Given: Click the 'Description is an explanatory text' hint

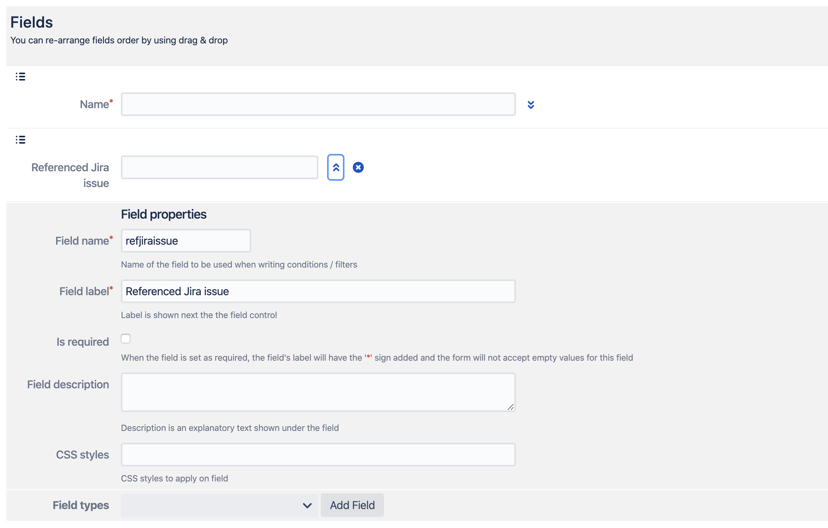Looking at the screenshot, I should [x=230, y=428].
